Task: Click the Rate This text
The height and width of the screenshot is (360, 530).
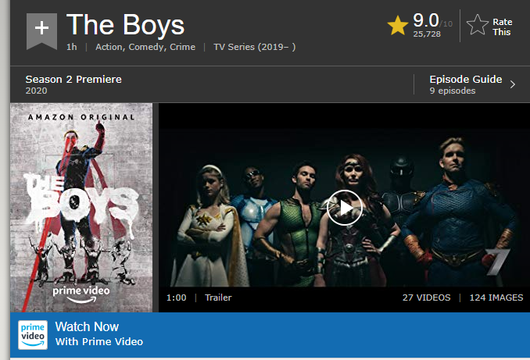Action: tap(503, 27)
